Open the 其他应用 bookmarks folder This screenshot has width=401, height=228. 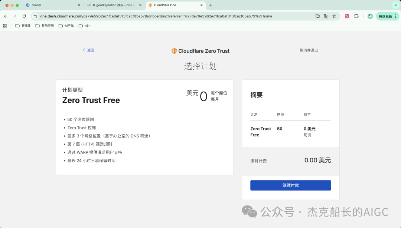(x=45, y=26)
